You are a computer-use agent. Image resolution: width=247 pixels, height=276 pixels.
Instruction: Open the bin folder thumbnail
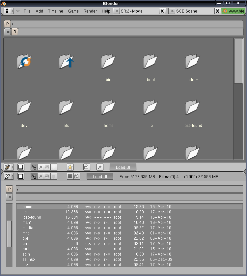[108, 61]
